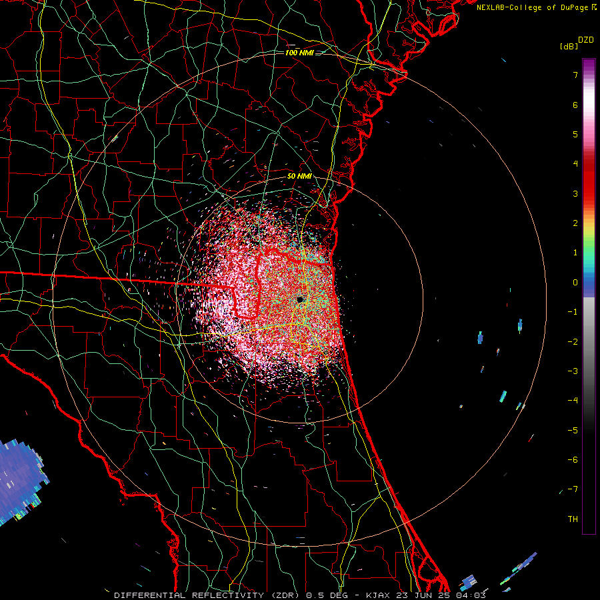Screen dimensions: 600x600
Task: Click the -2 dB value on color scale
Action: tap(573, 341)
